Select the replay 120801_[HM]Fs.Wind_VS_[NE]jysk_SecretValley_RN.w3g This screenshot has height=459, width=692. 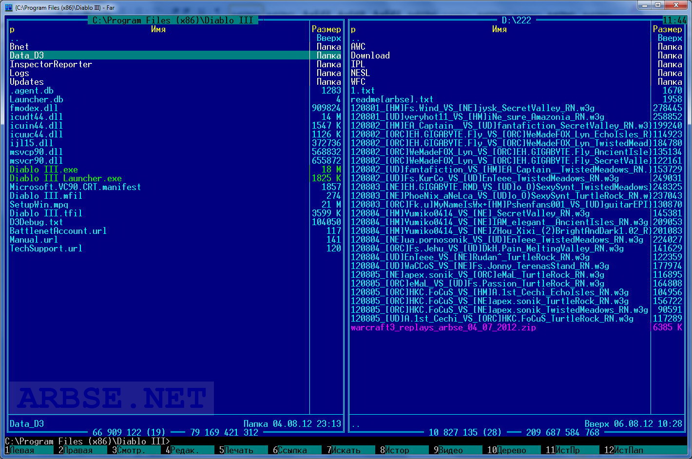473,108
